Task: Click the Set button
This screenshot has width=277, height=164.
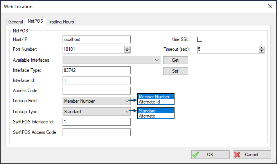Action: [x=176, y=71]
